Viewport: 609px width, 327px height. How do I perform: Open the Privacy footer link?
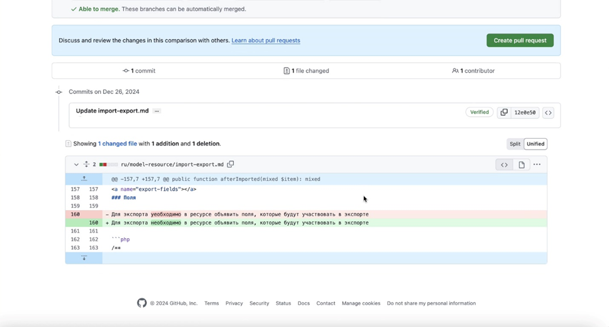coord(234,303)
